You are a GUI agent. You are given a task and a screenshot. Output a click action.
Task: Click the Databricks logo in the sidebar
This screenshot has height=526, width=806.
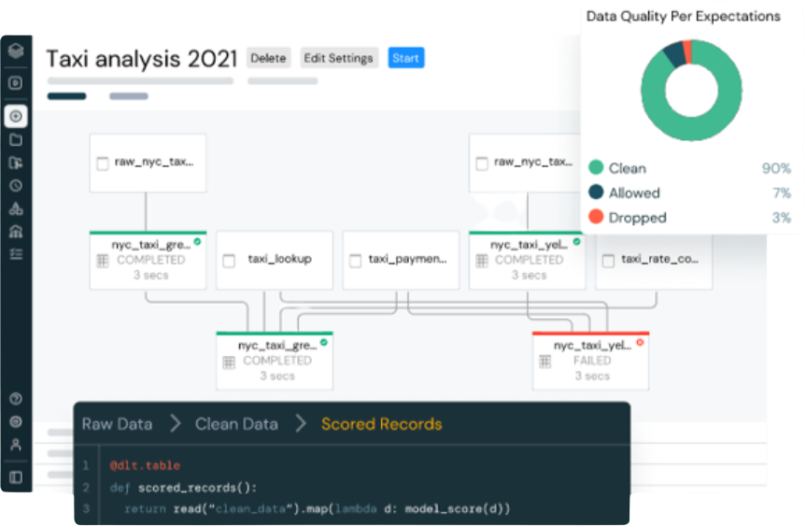click(x=16, y=50)
